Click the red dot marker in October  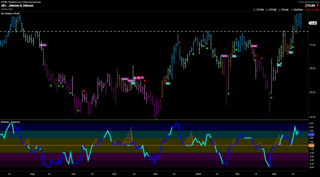click(84, 91)
